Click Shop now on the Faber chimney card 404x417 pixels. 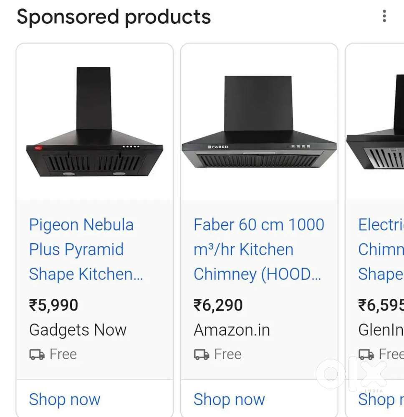coord(229,399)
